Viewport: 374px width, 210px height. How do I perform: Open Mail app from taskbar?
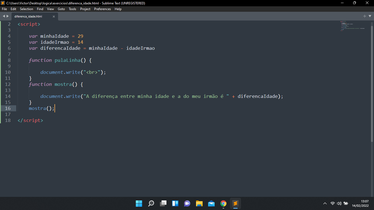tap(211, 203)
